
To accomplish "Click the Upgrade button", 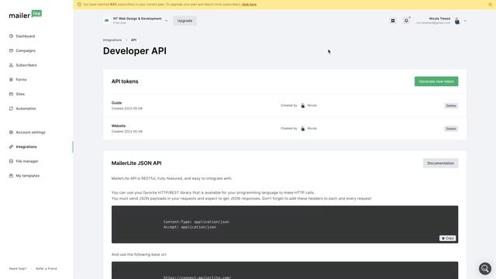I will click(x=184, y=21).
